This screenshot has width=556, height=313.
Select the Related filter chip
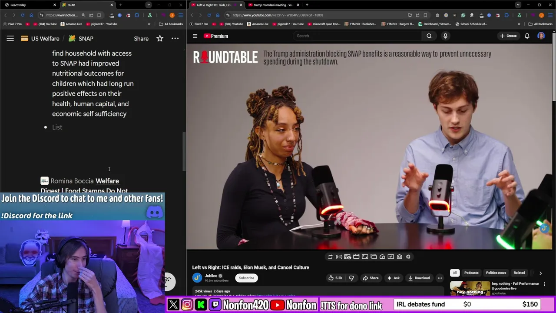pyautogui.click(x=520, y=273)
